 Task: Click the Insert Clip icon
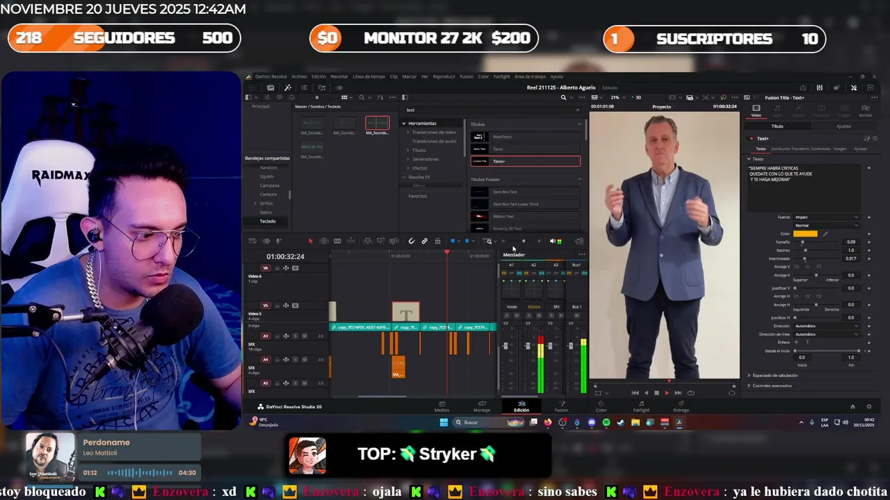tap(368, 241)
